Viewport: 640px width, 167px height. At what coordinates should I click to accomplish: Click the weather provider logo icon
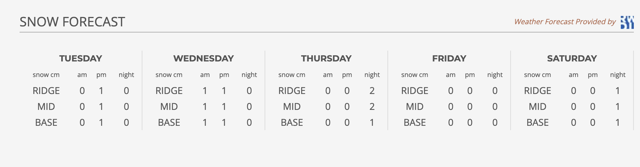click(627, 22)
